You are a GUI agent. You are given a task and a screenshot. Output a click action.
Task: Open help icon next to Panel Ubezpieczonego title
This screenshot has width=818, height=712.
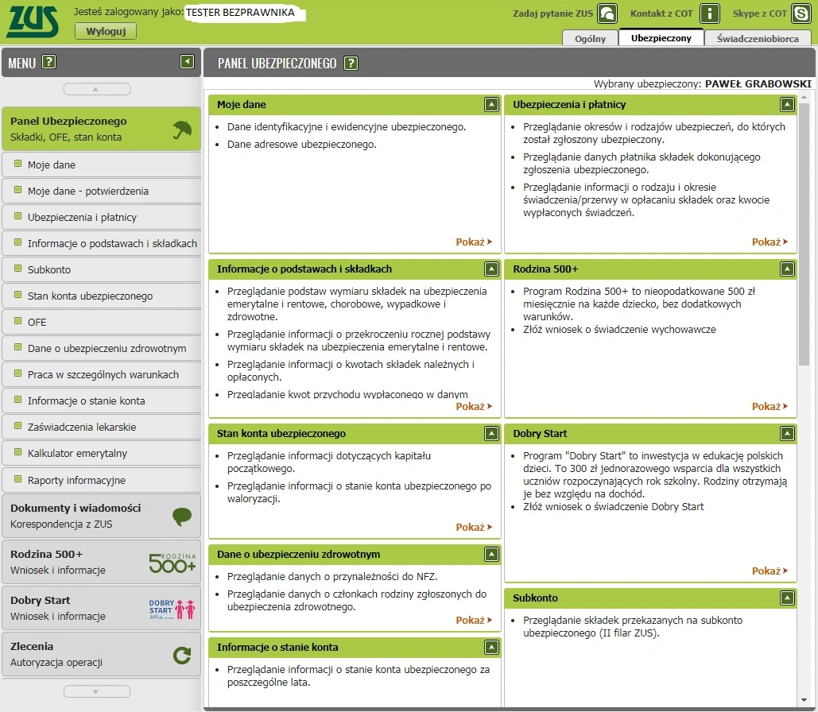pos(351,63)
